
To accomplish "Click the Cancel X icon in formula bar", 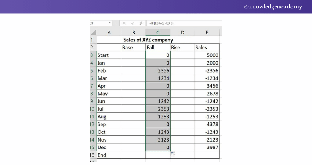I will [x=124, y=23].
